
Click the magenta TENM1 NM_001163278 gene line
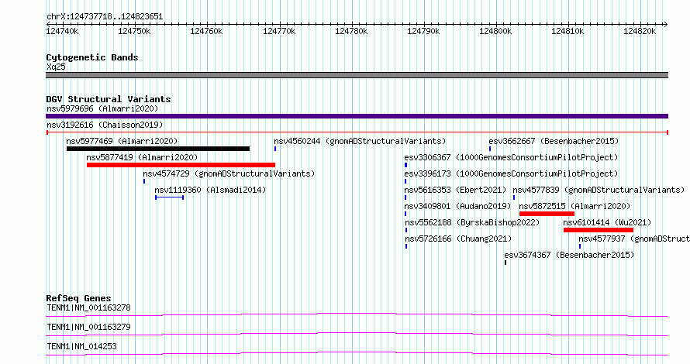pos(357,314)
